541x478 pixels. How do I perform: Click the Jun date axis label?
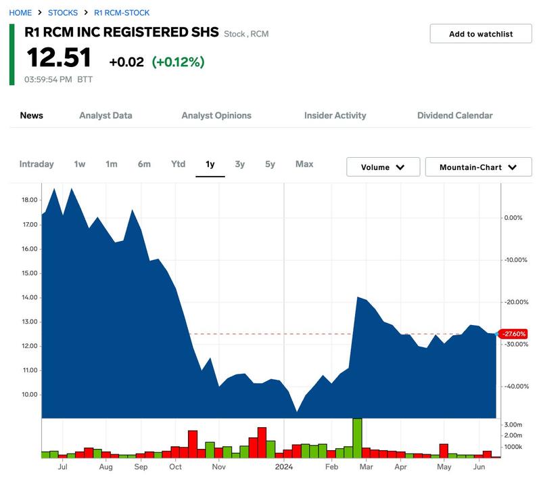click(479, 467)
